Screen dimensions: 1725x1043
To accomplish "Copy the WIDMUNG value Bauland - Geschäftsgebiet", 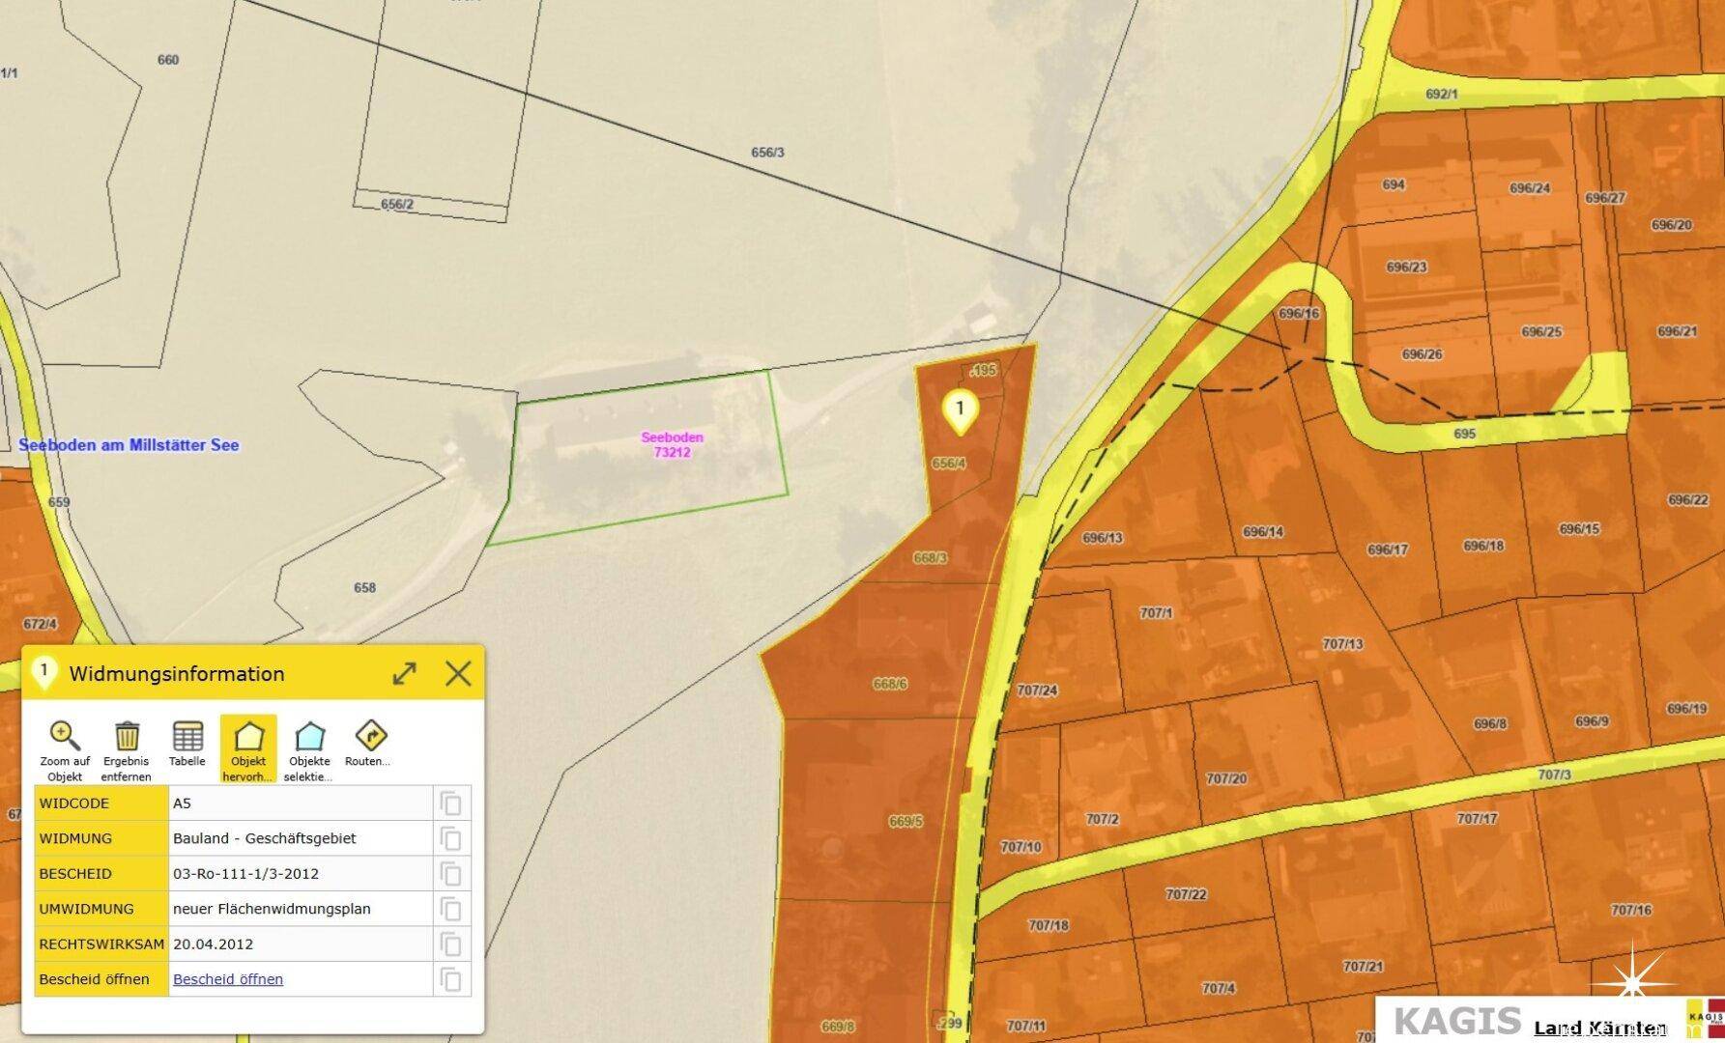I will 451,838.
